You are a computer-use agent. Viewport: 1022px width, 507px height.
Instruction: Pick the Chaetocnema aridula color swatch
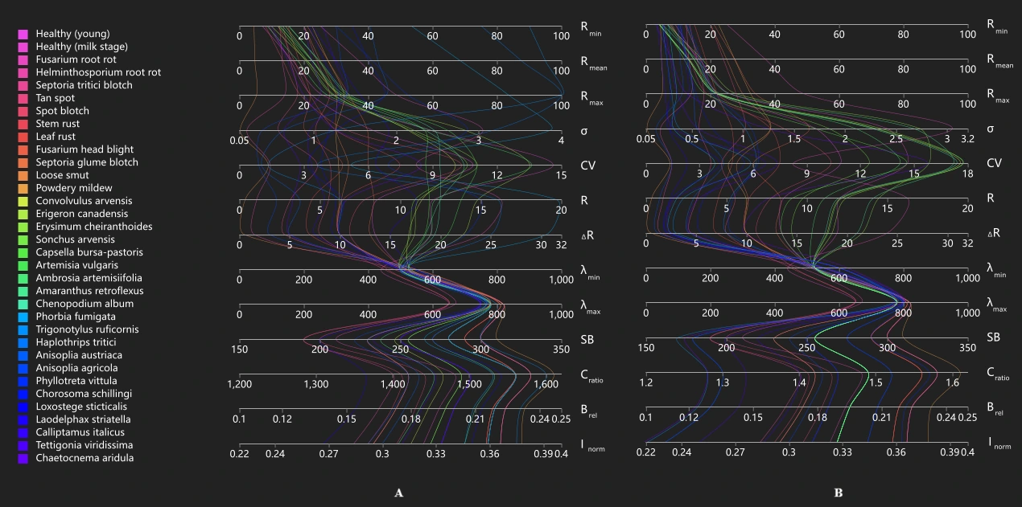tap(23, 458)
